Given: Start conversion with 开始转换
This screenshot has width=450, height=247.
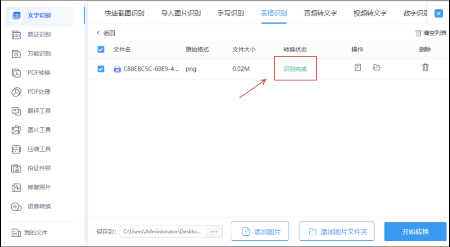Looking at the screenshot, I should (415, 231).
